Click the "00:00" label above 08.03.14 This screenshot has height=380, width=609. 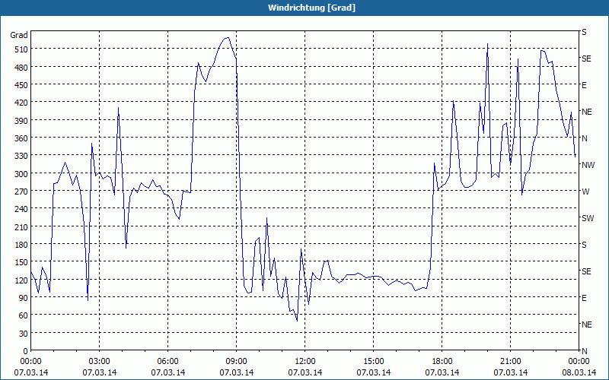pos(579,362)
